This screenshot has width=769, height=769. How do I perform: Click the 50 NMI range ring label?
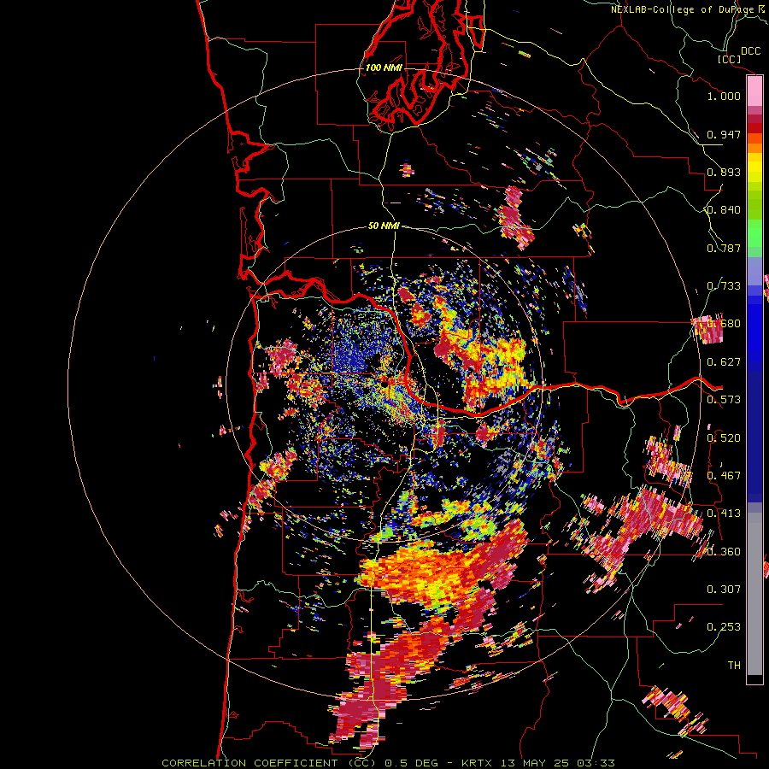[384, 226]
